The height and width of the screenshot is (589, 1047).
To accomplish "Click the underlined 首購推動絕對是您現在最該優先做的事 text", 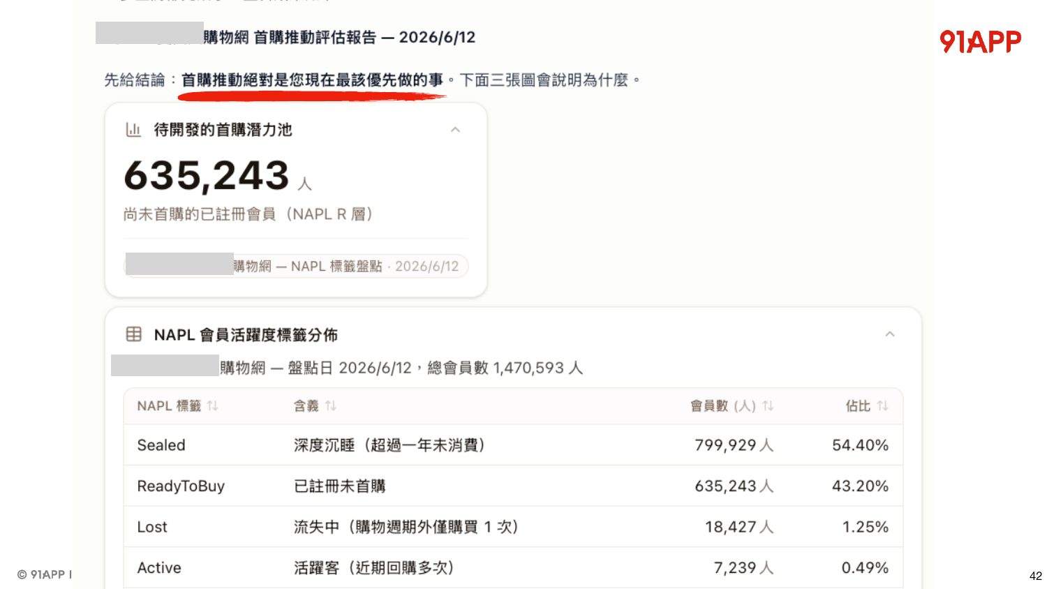I will pos(312,80).
